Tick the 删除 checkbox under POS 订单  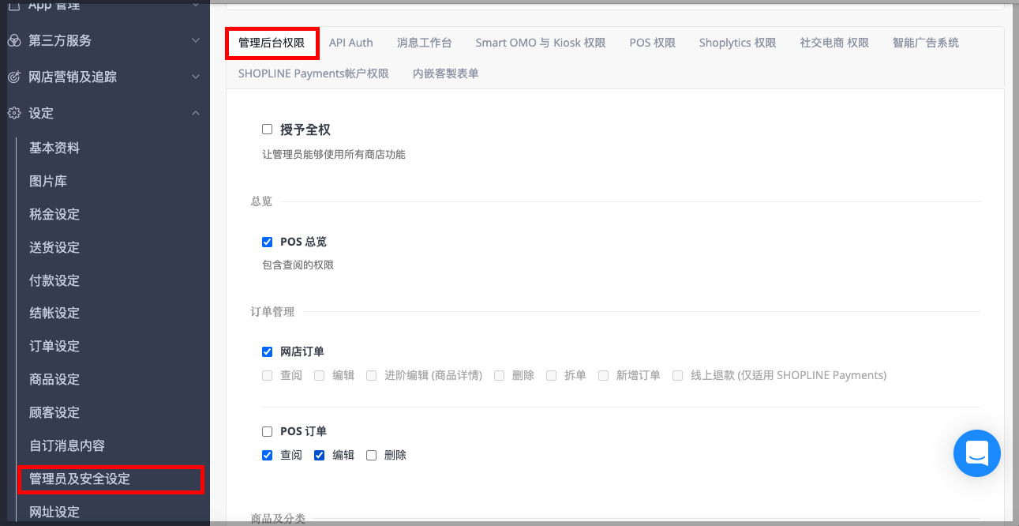click(371, 455)
